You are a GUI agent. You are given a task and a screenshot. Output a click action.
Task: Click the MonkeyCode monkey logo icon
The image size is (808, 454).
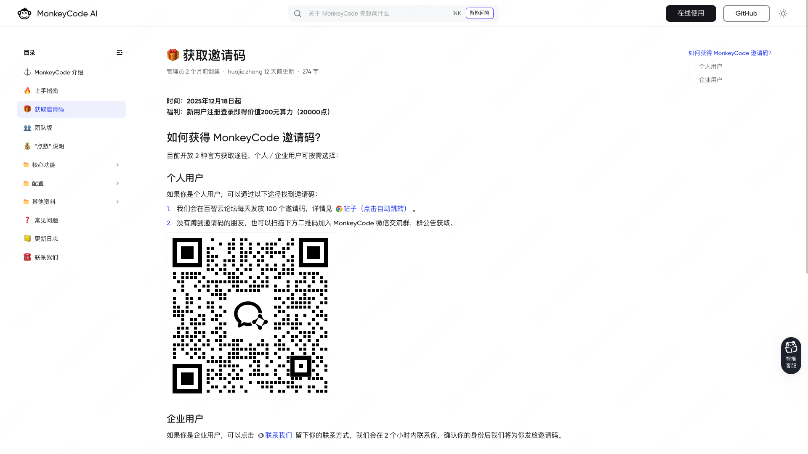click(24, 13)
